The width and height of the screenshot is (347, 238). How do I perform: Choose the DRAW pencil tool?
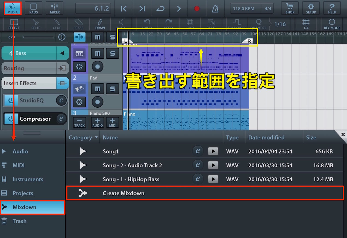100,24
